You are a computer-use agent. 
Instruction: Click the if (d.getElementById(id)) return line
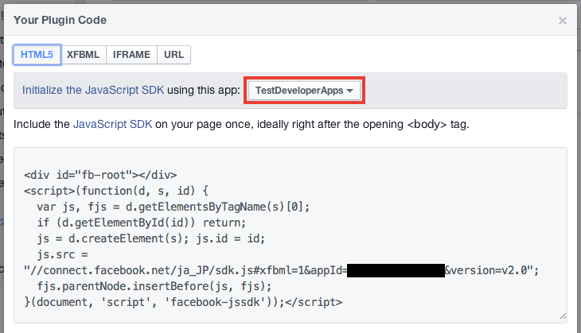(141, 223)
